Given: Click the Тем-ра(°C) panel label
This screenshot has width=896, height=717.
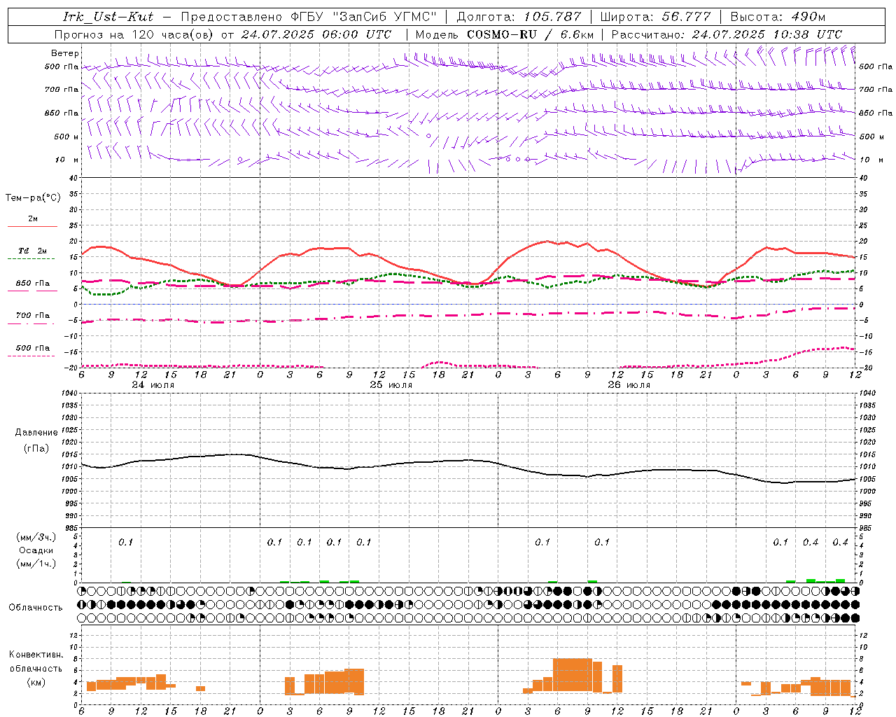Looking at the screenshot, I should (33, 198).
